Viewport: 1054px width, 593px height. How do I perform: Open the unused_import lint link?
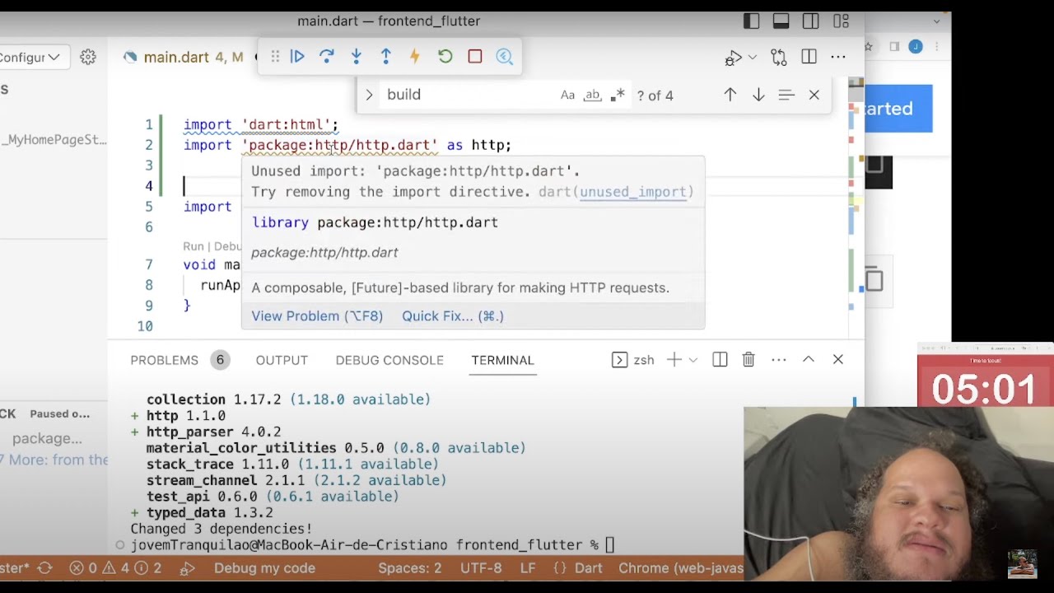[x=632, y=192]
